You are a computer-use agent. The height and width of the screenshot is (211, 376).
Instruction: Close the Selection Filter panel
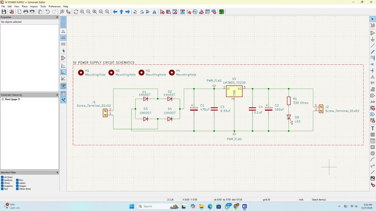click(x=57, y=173)
